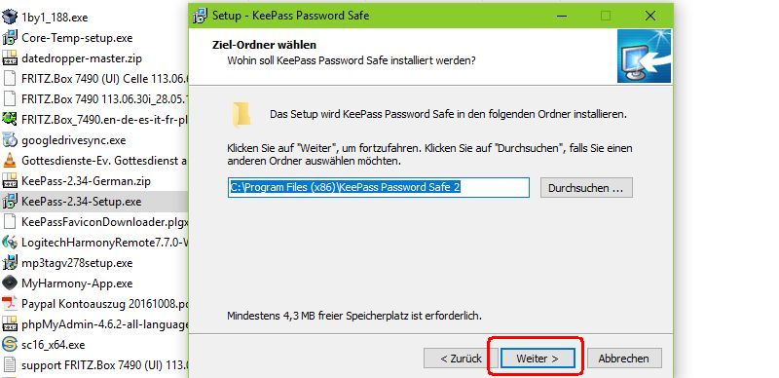Click the KeePass setup icon in title bar
Viewport: 779px width, 378px height.
(201, 16)
